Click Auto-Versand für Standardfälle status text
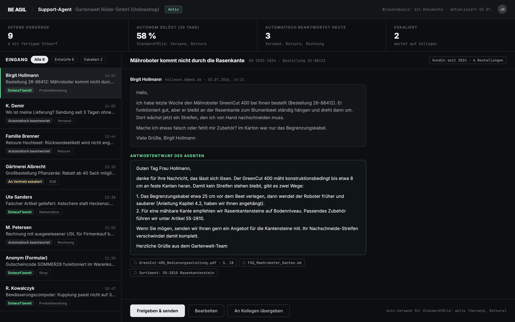 (x=446, y=311)
